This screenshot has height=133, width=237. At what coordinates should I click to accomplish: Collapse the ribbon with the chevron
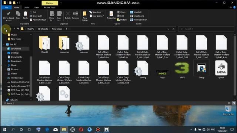[x=231, y=7]
